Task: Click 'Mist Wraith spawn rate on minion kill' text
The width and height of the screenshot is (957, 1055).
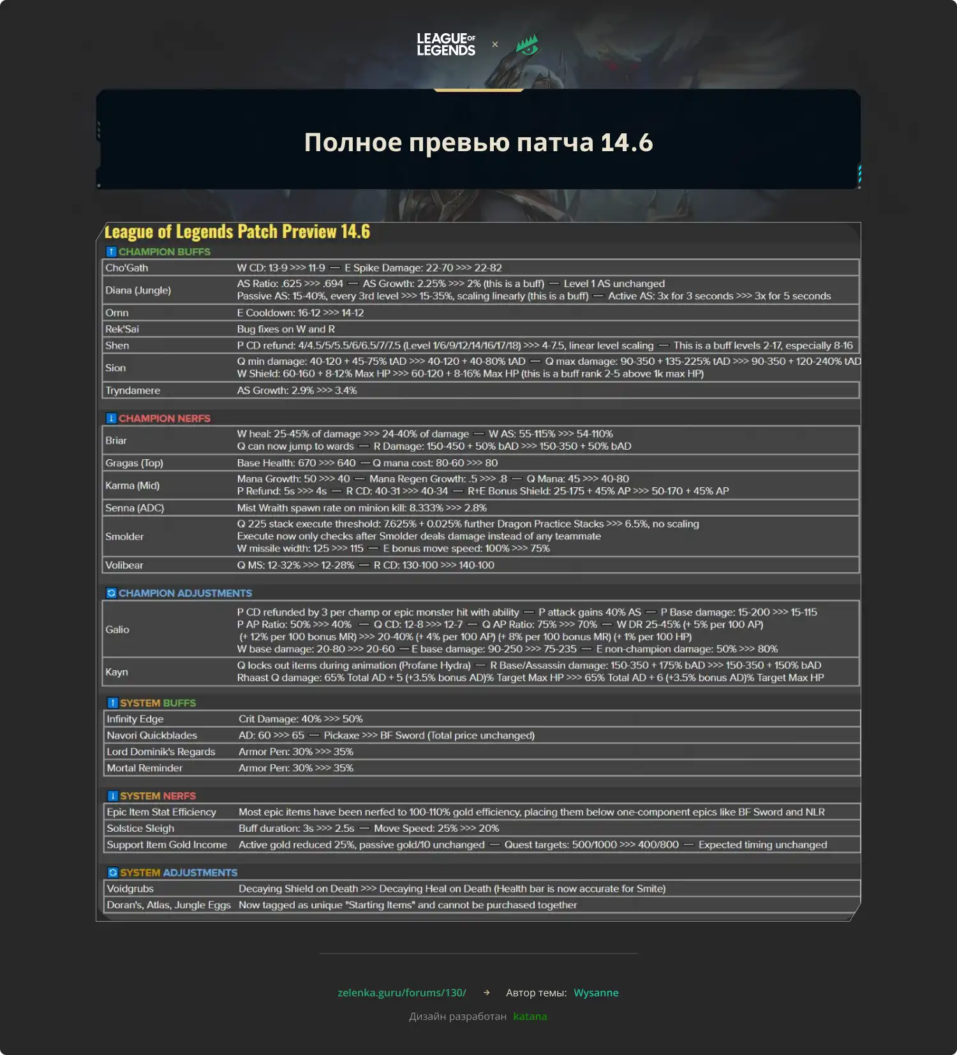Action: [322, 508]
